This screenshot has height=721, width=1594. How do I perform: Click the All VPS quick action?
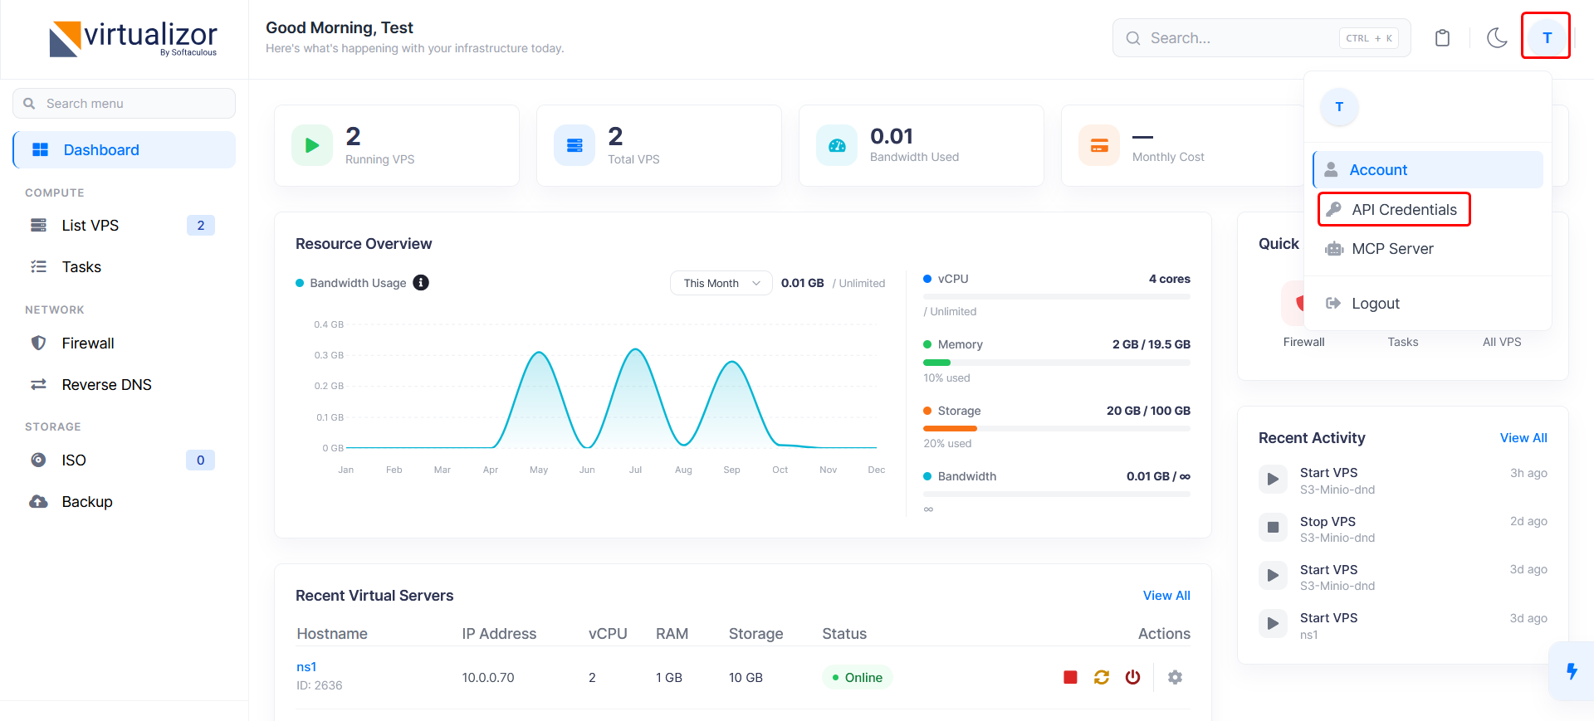(1502, 342)
